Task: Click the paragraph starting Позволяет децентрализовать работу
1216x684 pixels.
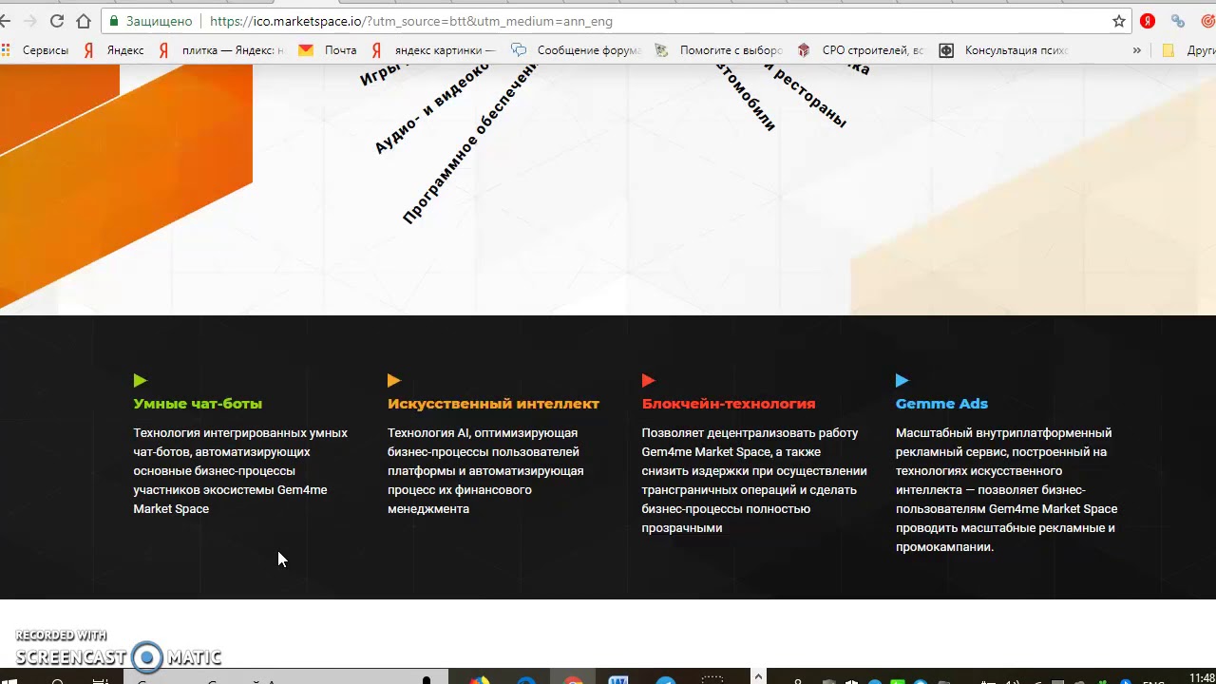Action: pos(754,481)
